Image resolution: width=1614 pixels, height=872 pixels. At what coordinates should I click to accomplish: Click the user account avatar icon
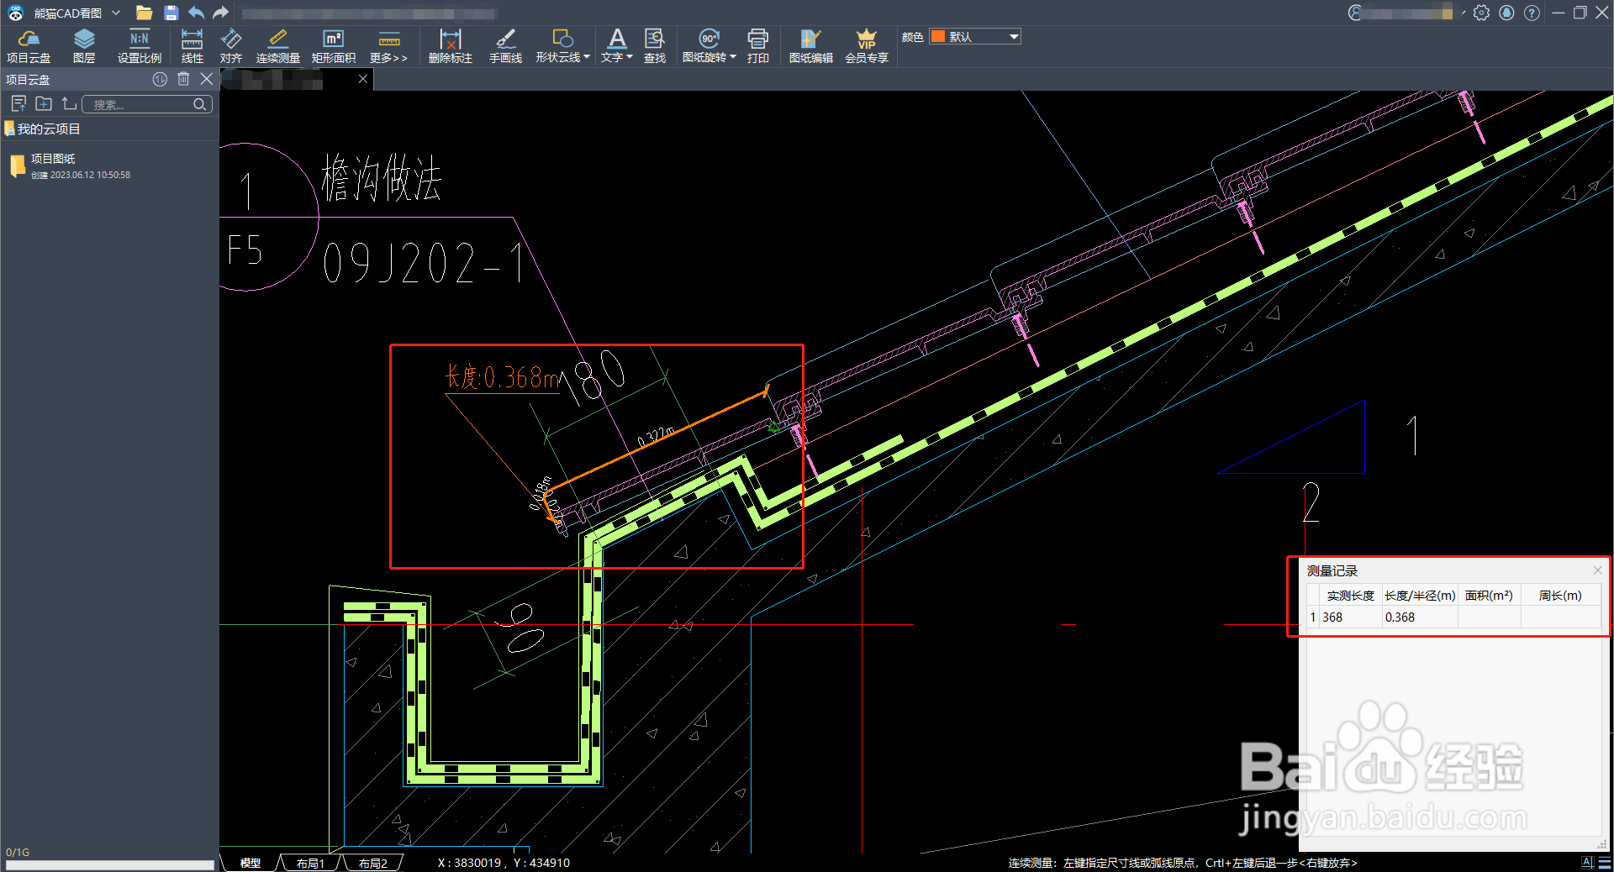(1355, 13)
